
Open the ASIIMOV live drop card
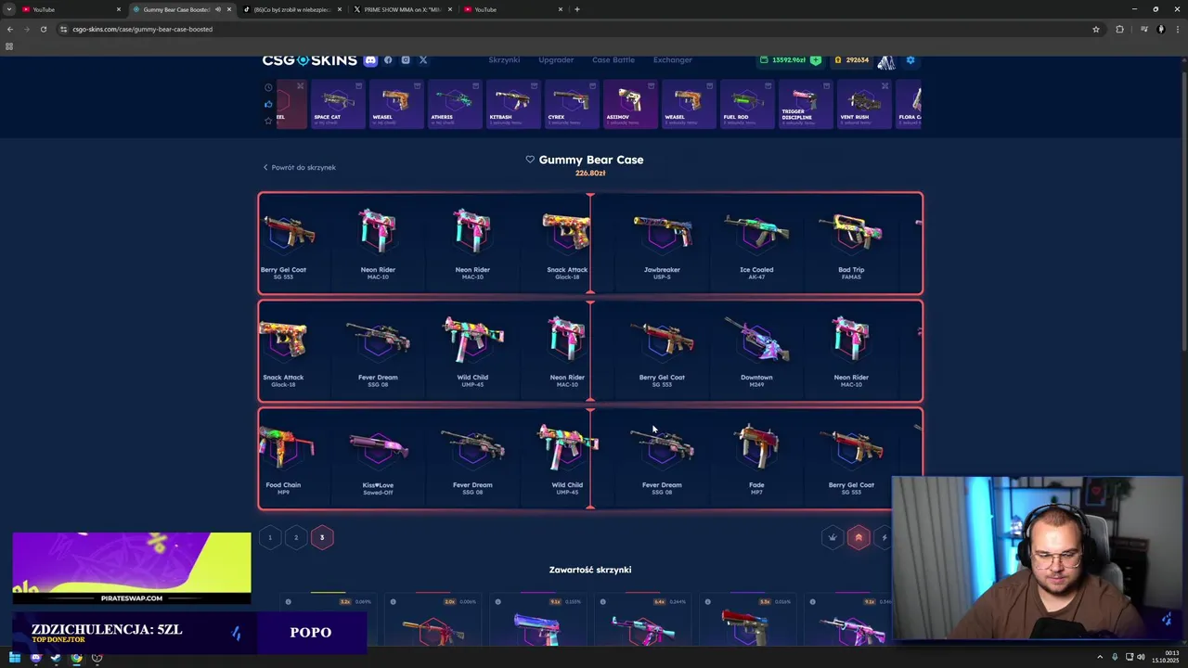(629, 104)
